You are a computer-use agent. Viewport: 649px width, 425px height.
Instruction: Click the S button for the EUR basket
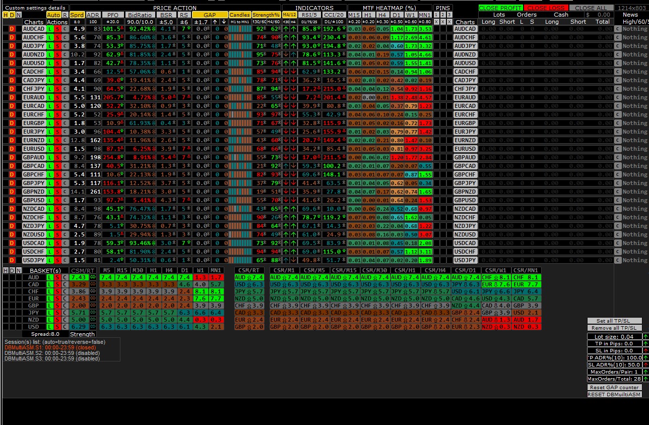[57, 298]
